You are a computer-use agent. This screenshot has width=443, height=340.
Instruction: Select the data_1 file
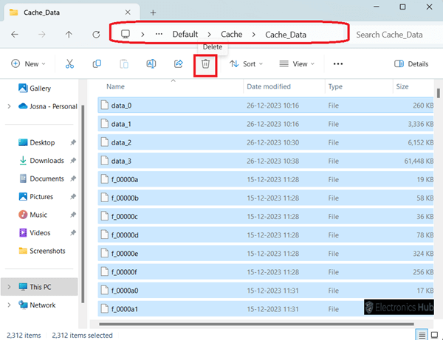click(266, 124)
